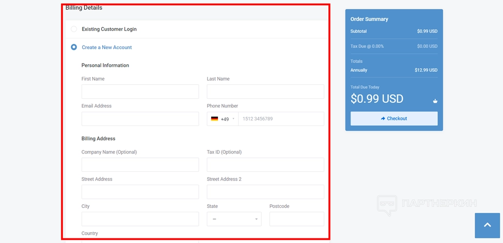Click the scroll-to-top arrow button

tap(488, 225)
